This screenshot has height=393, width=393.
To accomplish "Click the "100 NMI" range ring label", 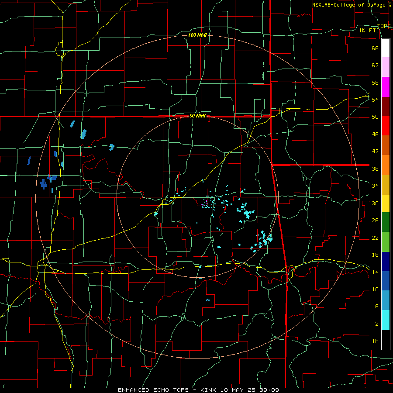I will [197, 35].
